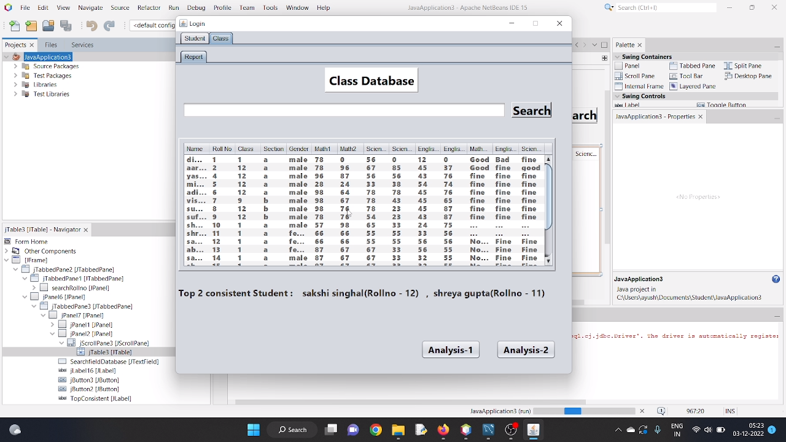Open the Navigate menu
Viewport: 786px width, 442px height.
click(x=90, y=7)
